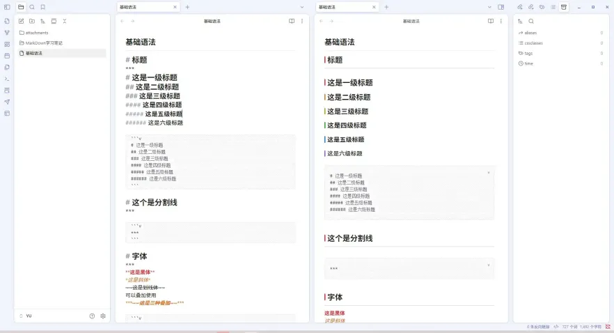Collapse all folders in file explorer
Screen dimensions: 614x333
(65, 21)
